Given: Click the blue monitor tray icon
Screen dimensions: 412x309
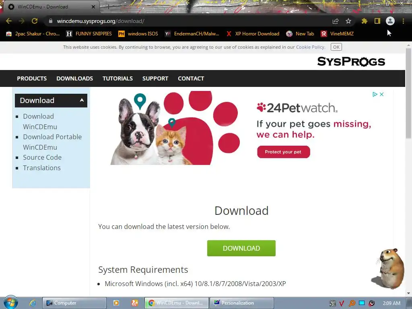Looking at the screenshot, I should point(362,303).
